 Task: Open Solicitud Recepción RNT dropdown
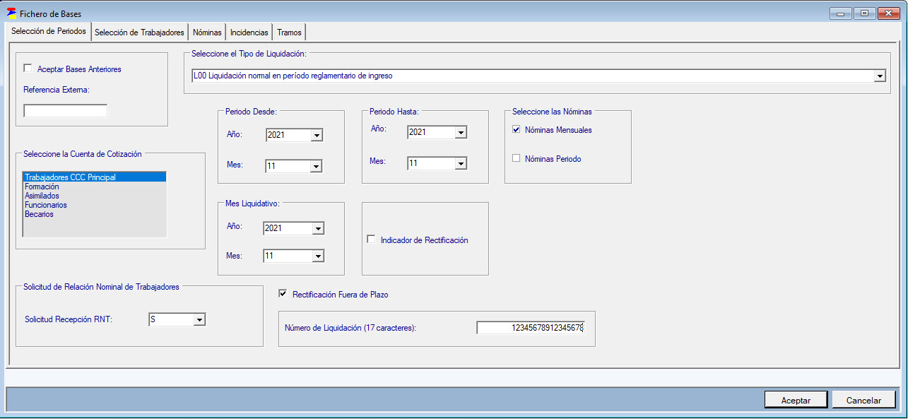tap(199, 320)
